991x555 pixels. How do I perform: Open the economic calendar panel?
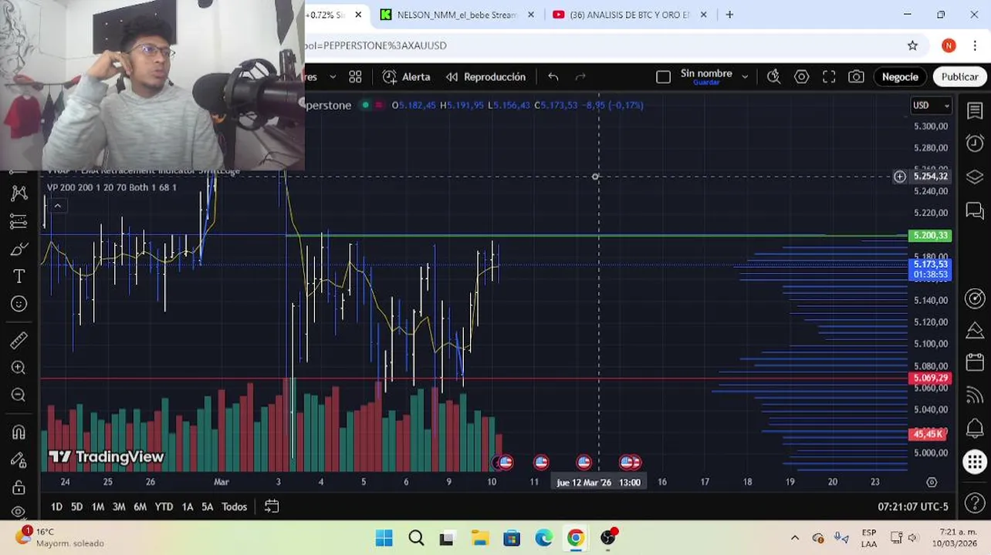coord(975,362)
